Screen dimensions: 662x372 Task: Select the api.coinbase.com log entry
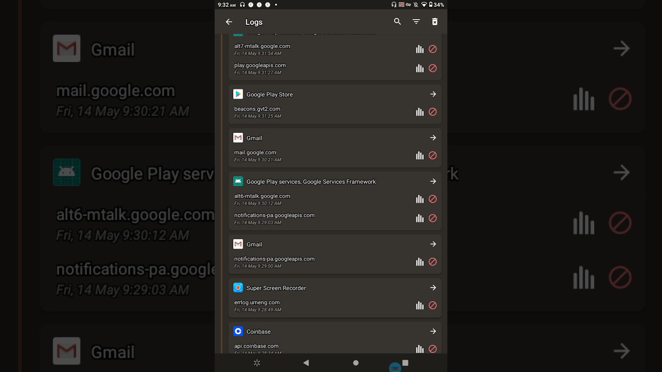[335, 349]
